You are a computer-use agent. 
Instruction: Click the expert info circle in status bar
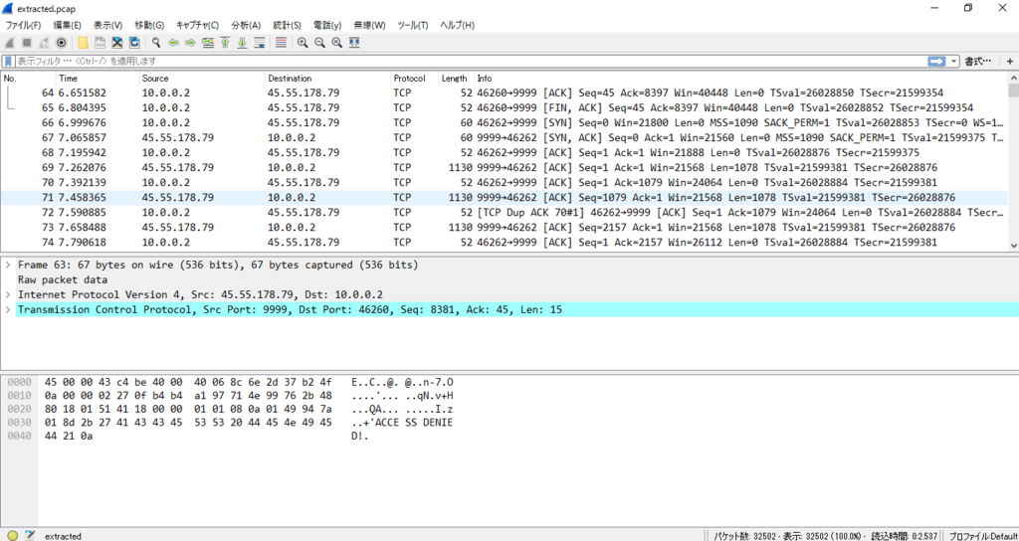pos(12,536)
